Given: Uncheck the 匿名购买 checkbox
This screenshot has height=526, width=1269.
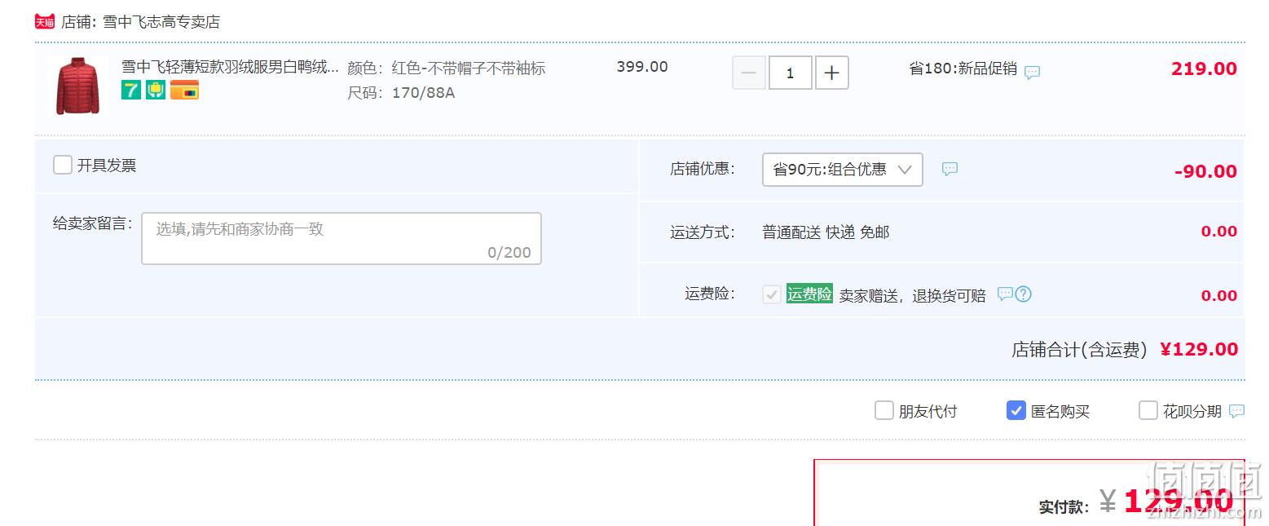Looking at the screenshot, I should tap(1016, 410).
